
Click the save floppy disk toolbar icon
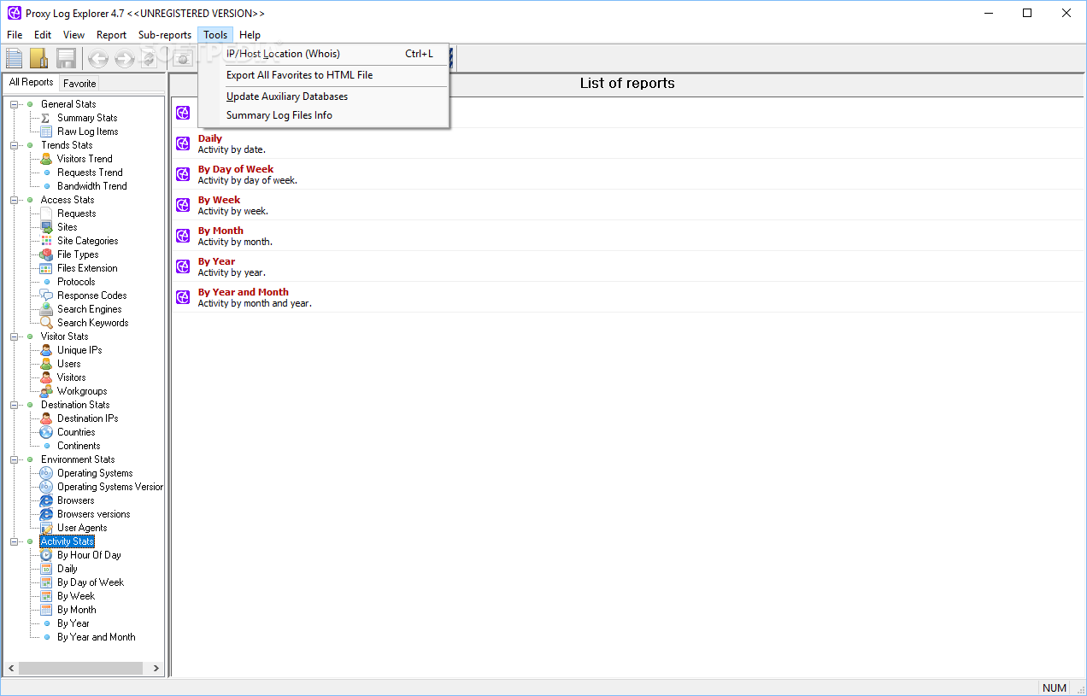click(x=66, y=58)
